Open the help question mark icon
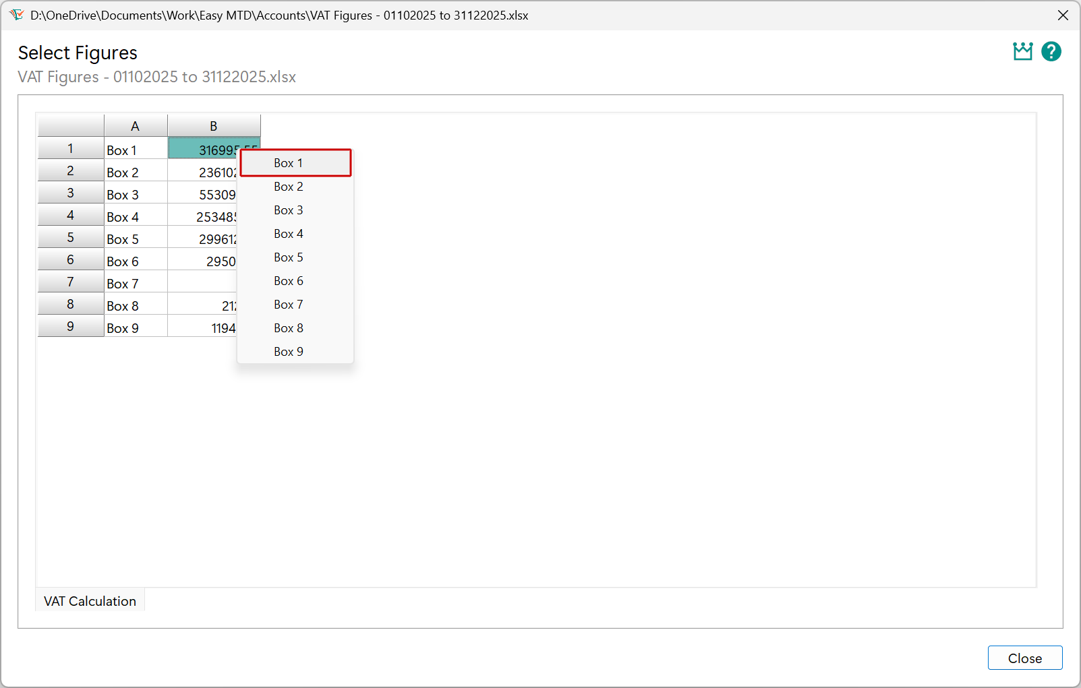Image resolution: width=1081 pixels, height=688 pixels. (x=1051, y=52)
